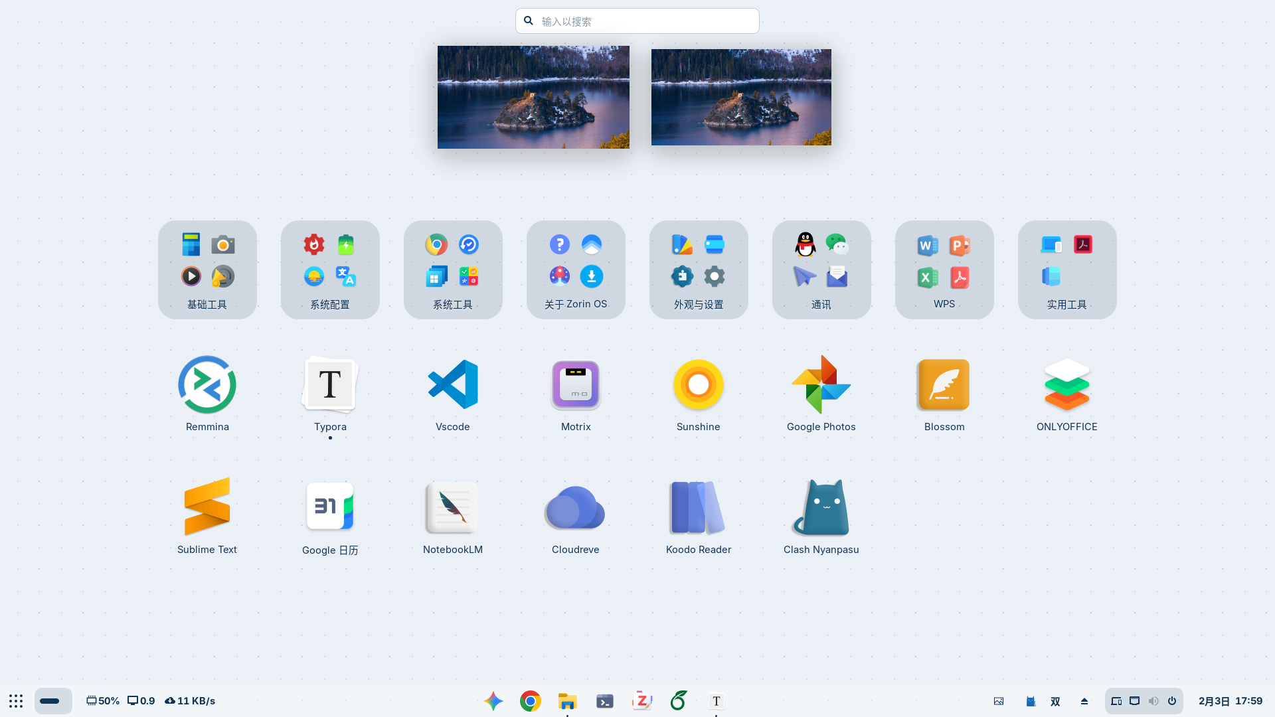Expand the 关于 Zorin OS folder
Screen dimensions: 1275x717
[x=576, y=270]
